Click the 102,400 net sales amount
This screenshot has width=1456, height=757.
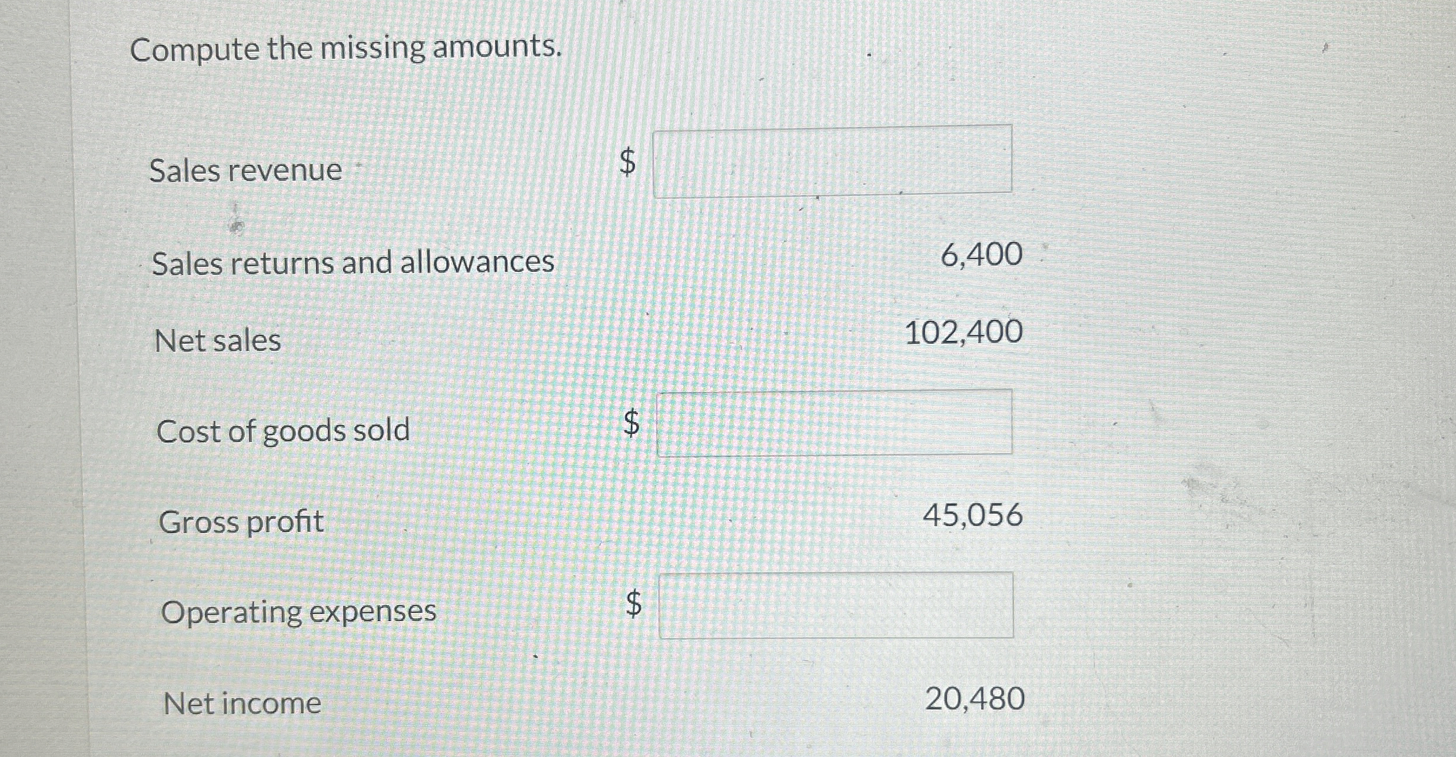click(963, 333)
